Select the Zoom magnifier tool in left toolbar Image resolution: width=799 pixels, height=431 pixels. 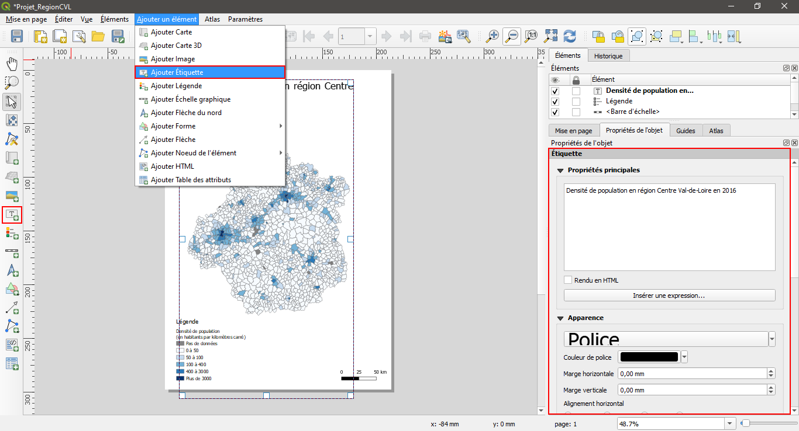[x=12, y=82]
